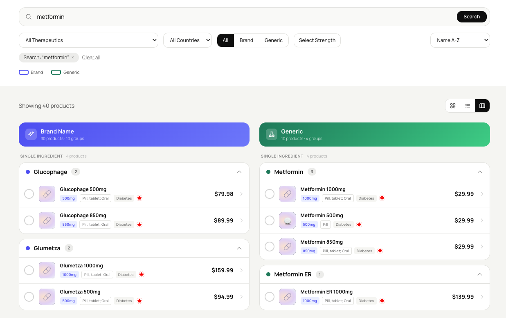
Task: Select the Generic filter tab
Action: click(274, 40)
